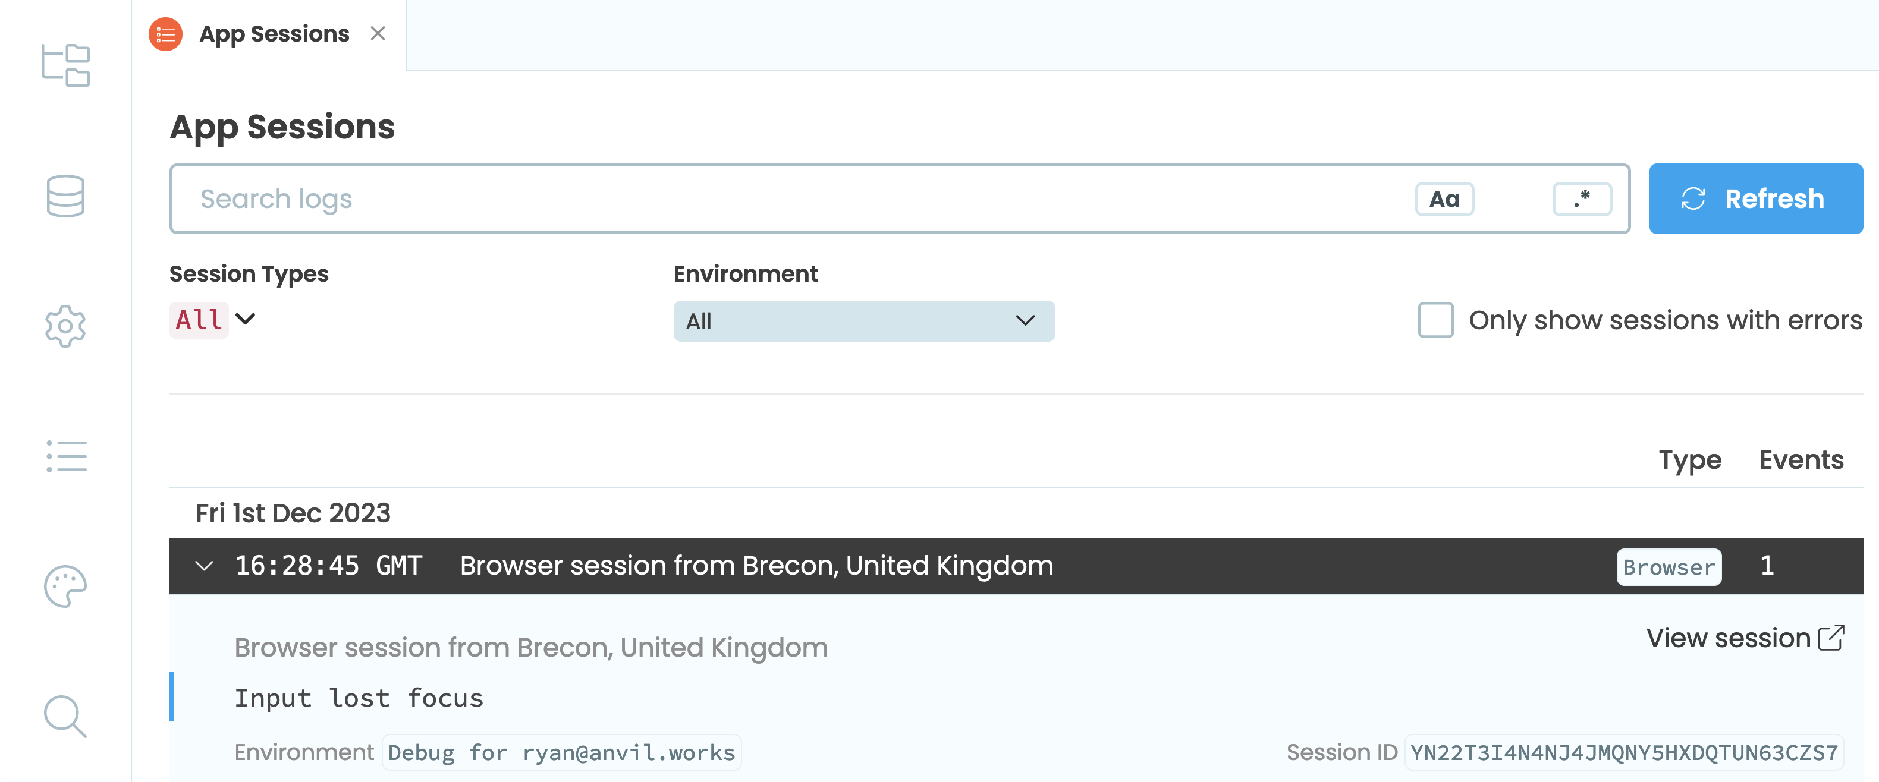The width and height of the screenshot is (1879, 782).
Task: Collapse the Brecon session row chevron
Action: [204, 565]
